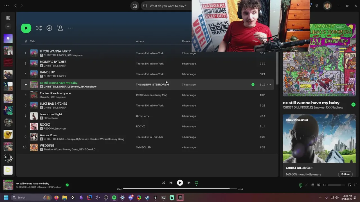The width and height of the screenshot is (360, 202).
Task: Collapse Your Library sidebar
Action: click(8, 18)
